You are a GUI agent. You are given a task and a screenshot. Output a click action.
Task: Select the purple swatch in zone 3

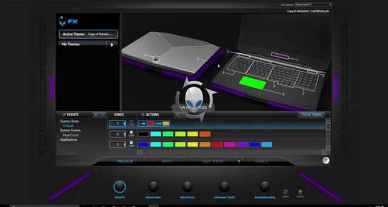click(x=242, y=144)
